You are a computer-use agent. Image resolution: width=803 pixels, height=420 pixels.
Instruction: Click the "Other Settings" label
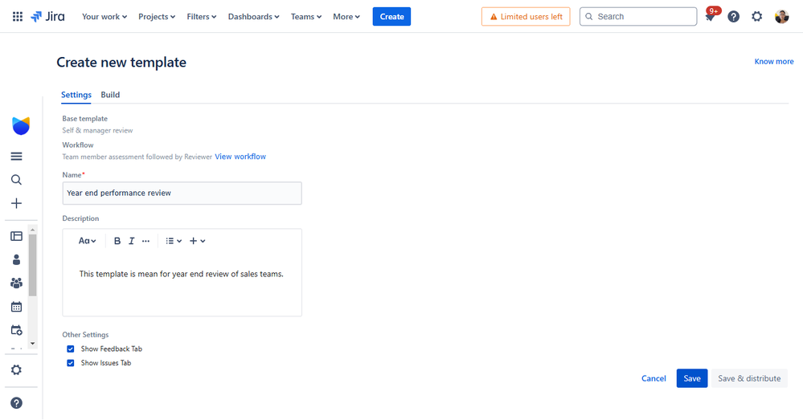(x=85, y=335)
